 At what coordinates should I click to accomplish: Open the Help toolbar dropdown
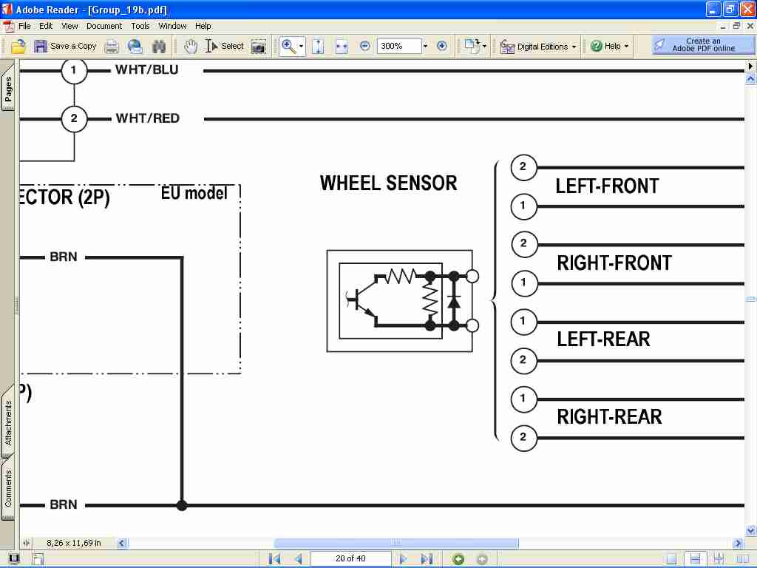[x=610, y=47]
